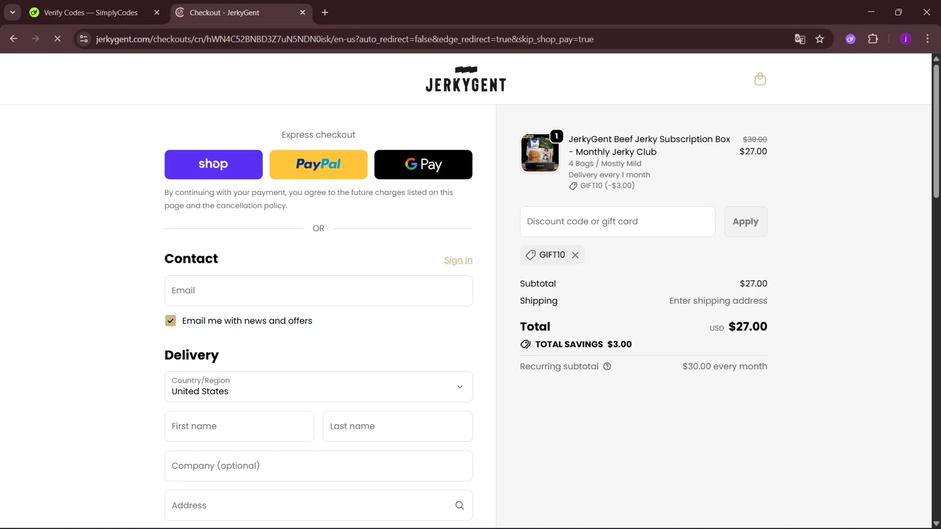Click the 4 Bags / Mostly Mild text
The height and width of the screenshot is (529, 941).
coord(605,164)
